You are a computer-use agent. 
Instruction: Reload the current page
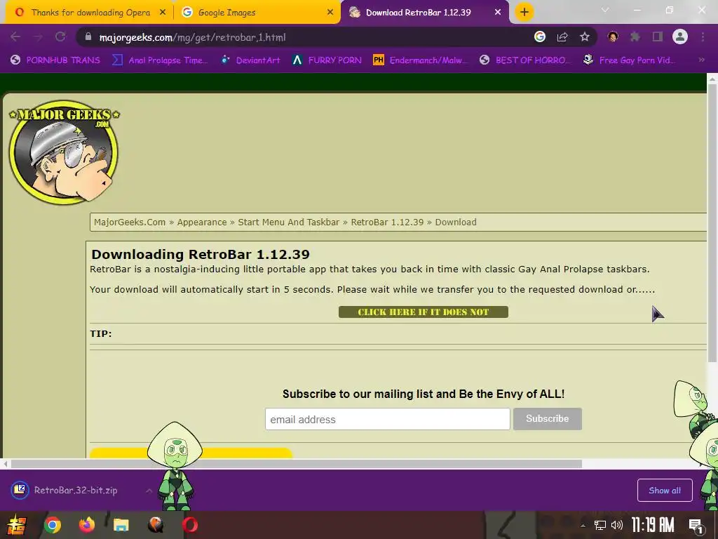(60, 37)
